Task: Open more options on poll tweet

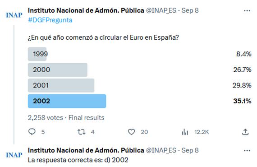Action: pos(247,11)
